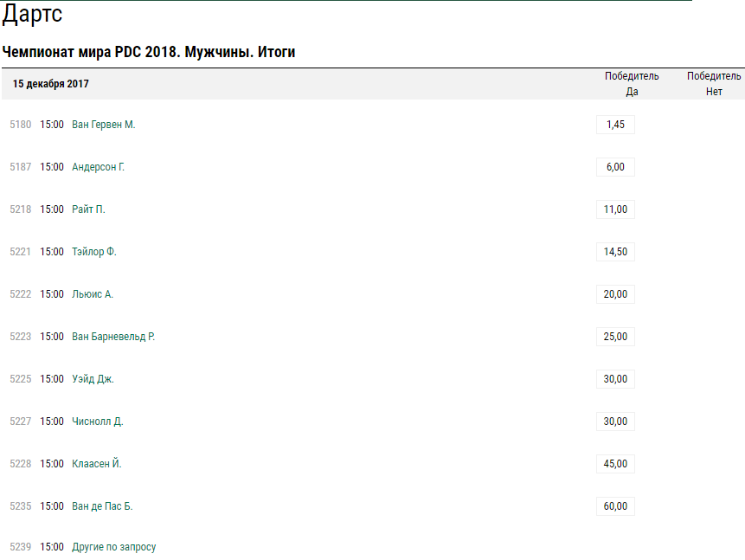Select the Уэйд Дж. outcome name
The width and height of the screenshot is (745, 560).
(93, 379)
